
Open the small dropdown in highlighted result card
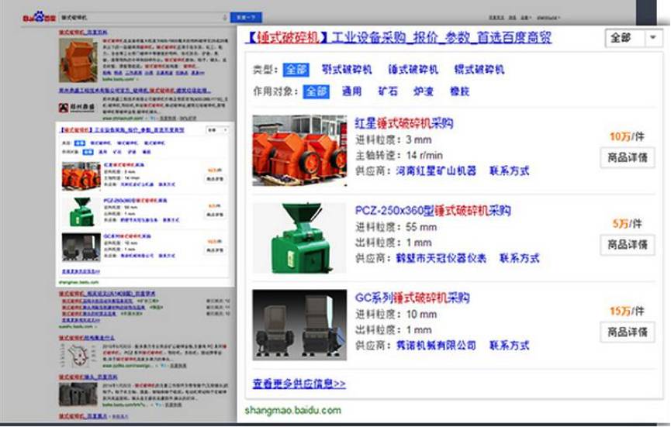tap(217, 130)
